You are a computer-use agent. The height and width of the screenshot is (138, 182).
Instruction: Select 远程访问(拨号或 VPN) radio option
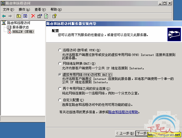tap(60, 50)
